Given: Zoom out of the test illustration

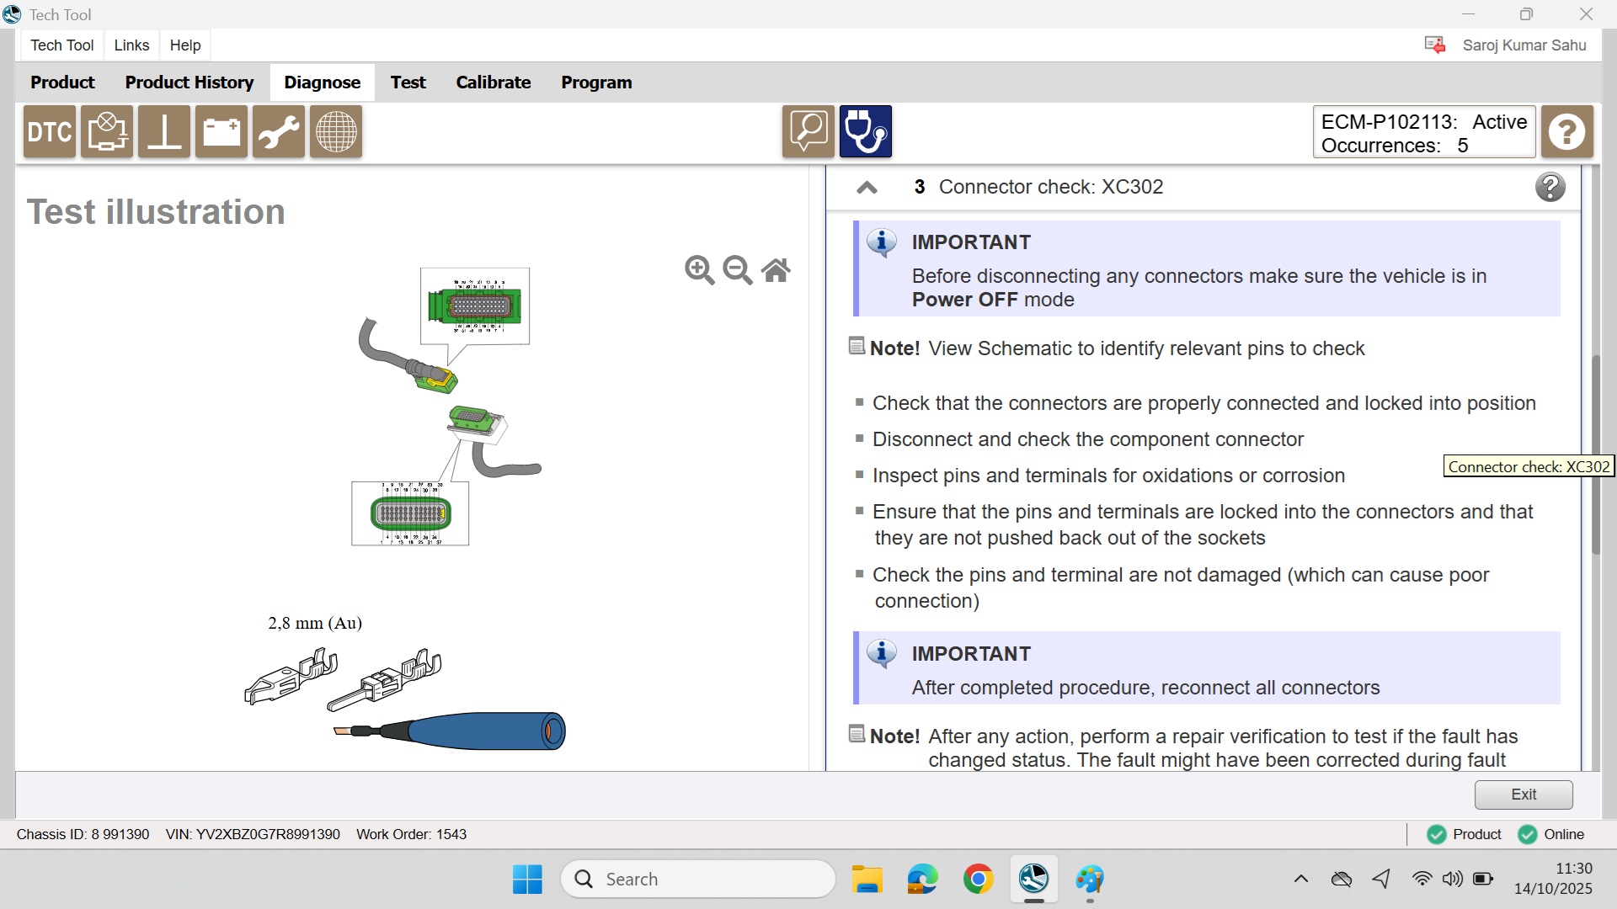Looking at the screenshot, I should pyautogui.click(x=737, y=270).
